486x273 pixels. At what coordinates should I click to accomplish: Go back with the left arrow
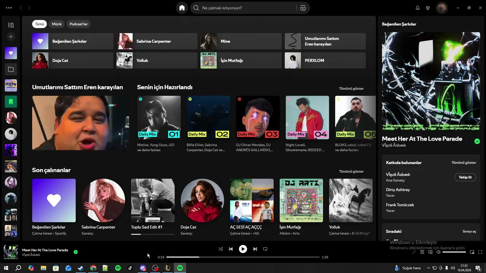pyautogui.click(x=21, y=8)
